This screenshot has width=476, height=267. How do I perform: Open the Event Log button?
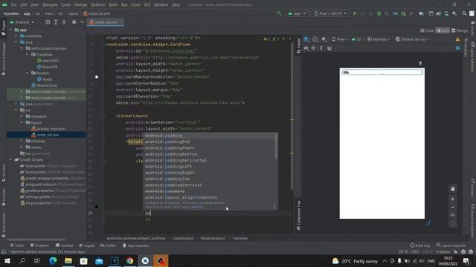pyautogui.click(x=420, y=245)
